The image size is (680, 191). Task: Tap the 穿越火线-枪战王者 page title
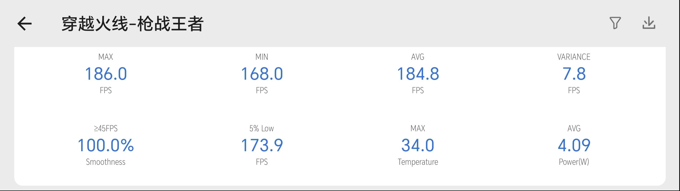coord(132,24)
